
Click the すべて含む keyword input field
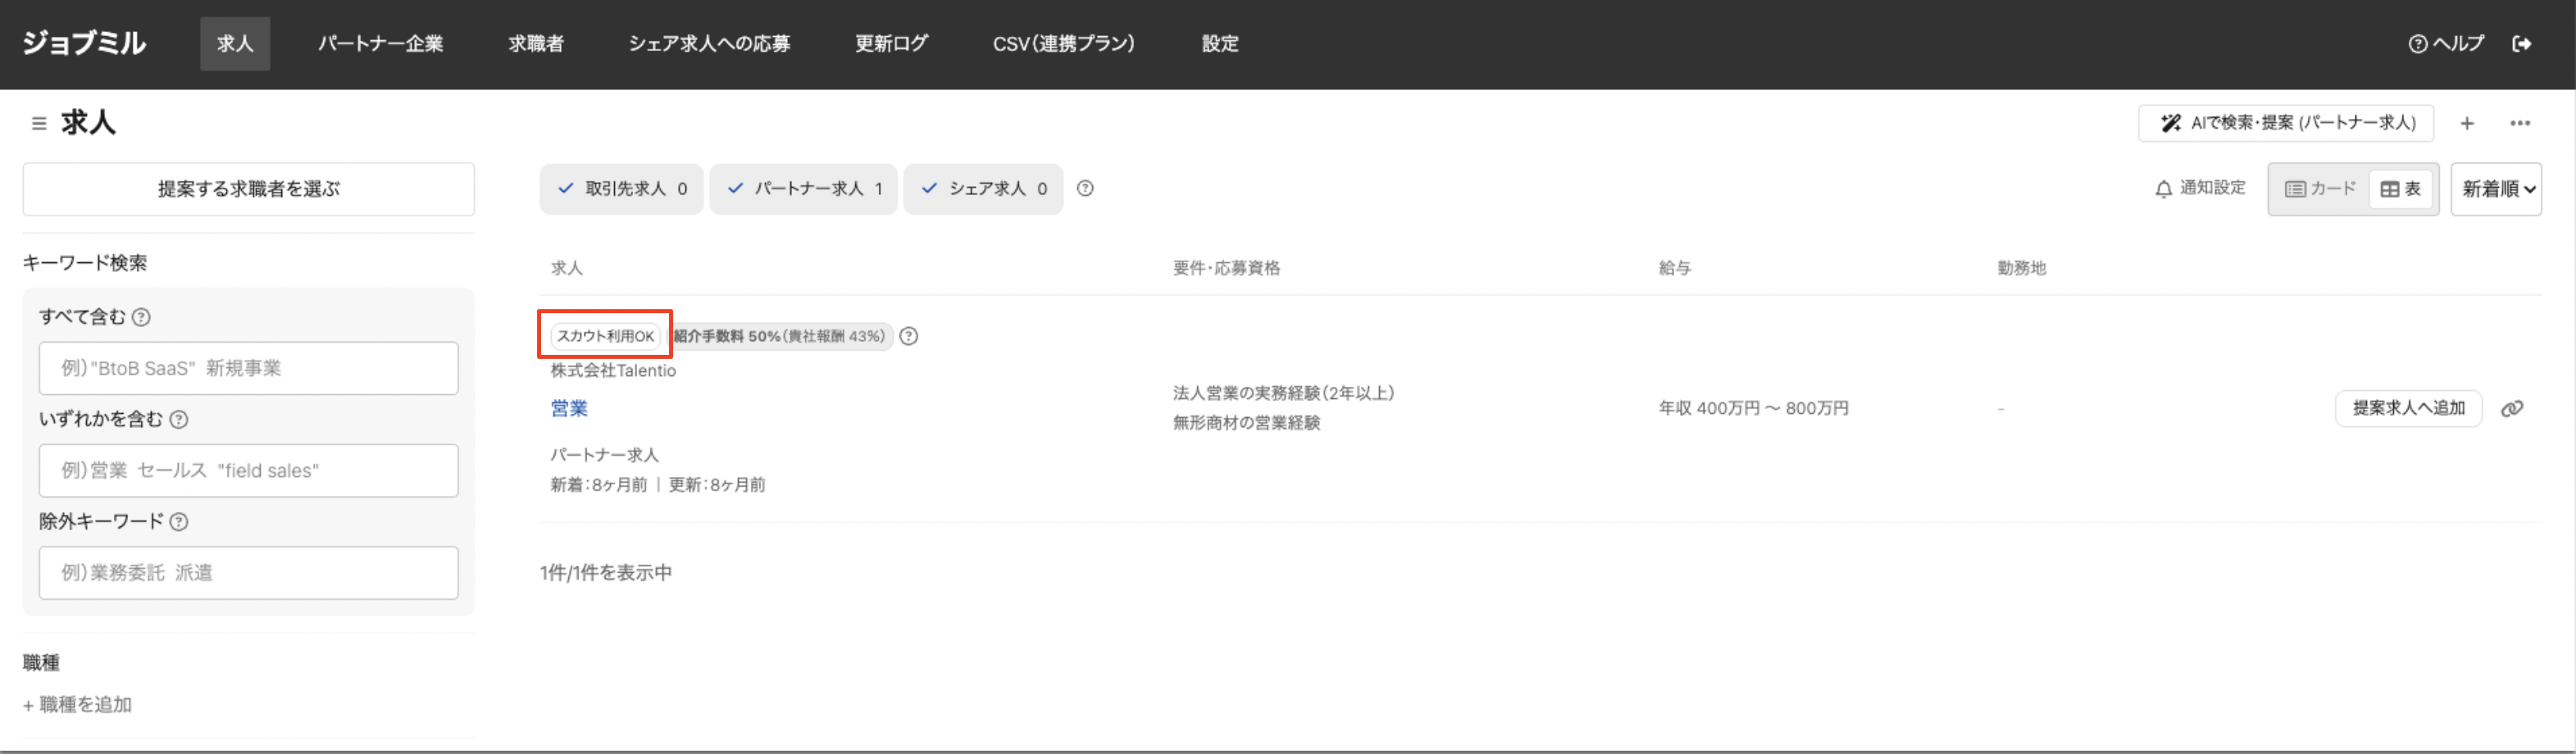click(x=249, y=368)
